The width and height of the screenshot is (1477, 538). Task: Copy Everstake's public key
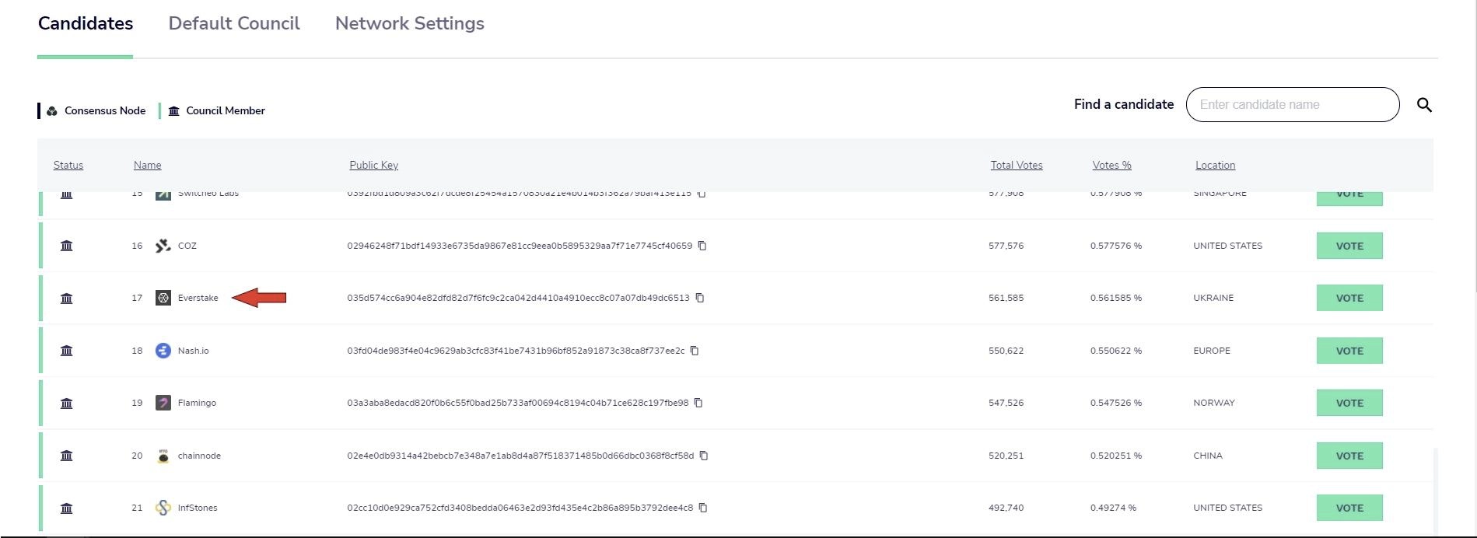(700, 298)
